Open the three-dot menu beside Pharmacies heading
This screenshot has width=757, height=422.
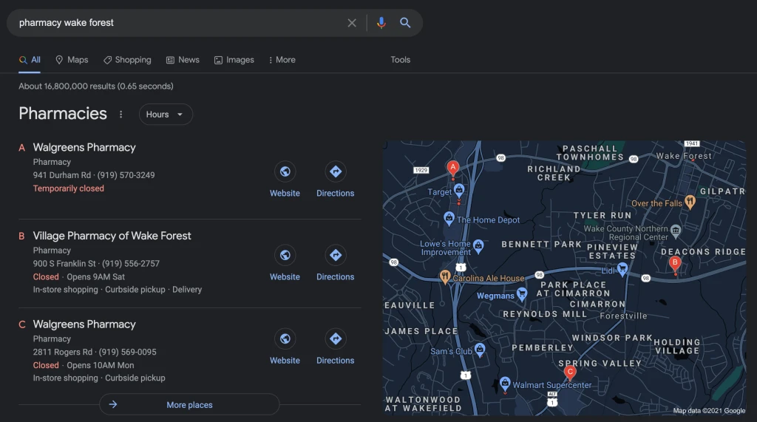click(x=120, y=115)
